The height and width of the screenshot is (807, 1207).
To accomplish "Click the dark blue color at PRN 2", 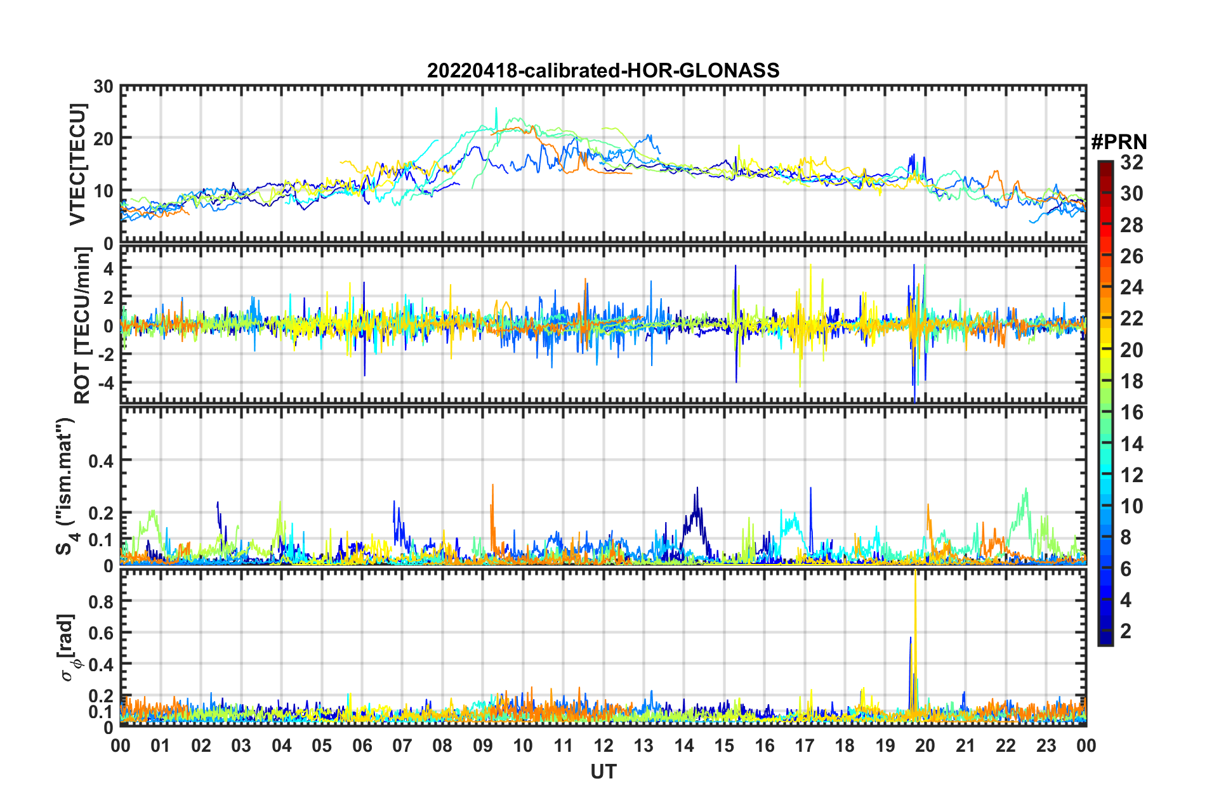I will point(1105,631).
